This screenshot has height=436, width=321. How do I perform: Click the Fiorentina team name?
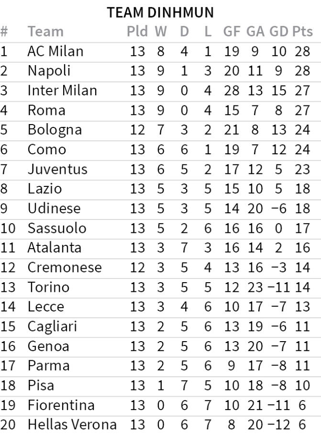click(61, 405)
